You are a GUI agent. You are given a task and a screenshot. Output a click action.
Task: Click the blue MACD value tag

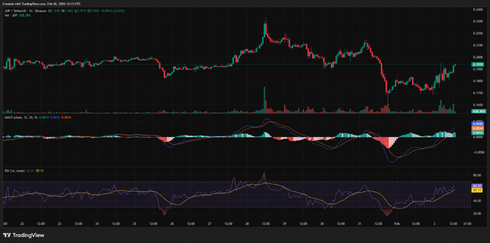pos(479,124)
